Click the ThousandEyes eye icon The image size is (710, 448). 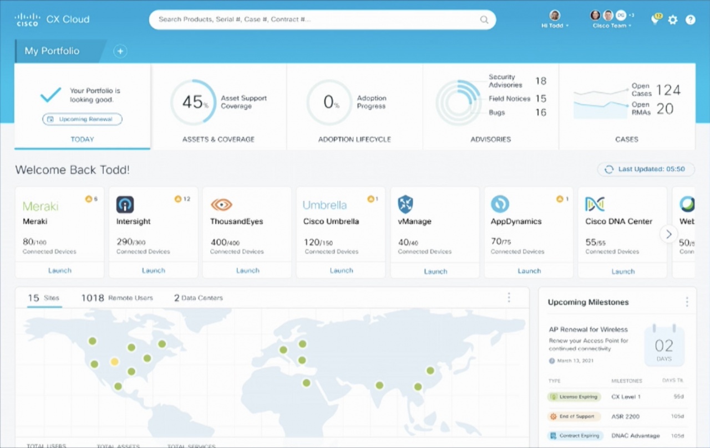[221, 205]
